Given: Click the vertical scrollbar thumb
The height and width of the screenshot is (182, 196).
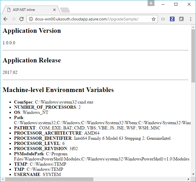Looking at the screenshot, I should point(193,56).
